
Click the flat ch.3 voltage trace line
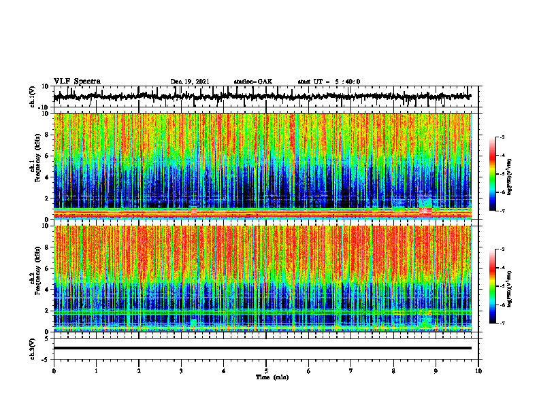tap(263, 348)
